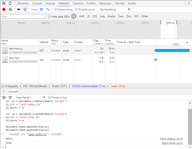
Task: Open the test-lite.js:1 source link
Action: coord(172,143)
